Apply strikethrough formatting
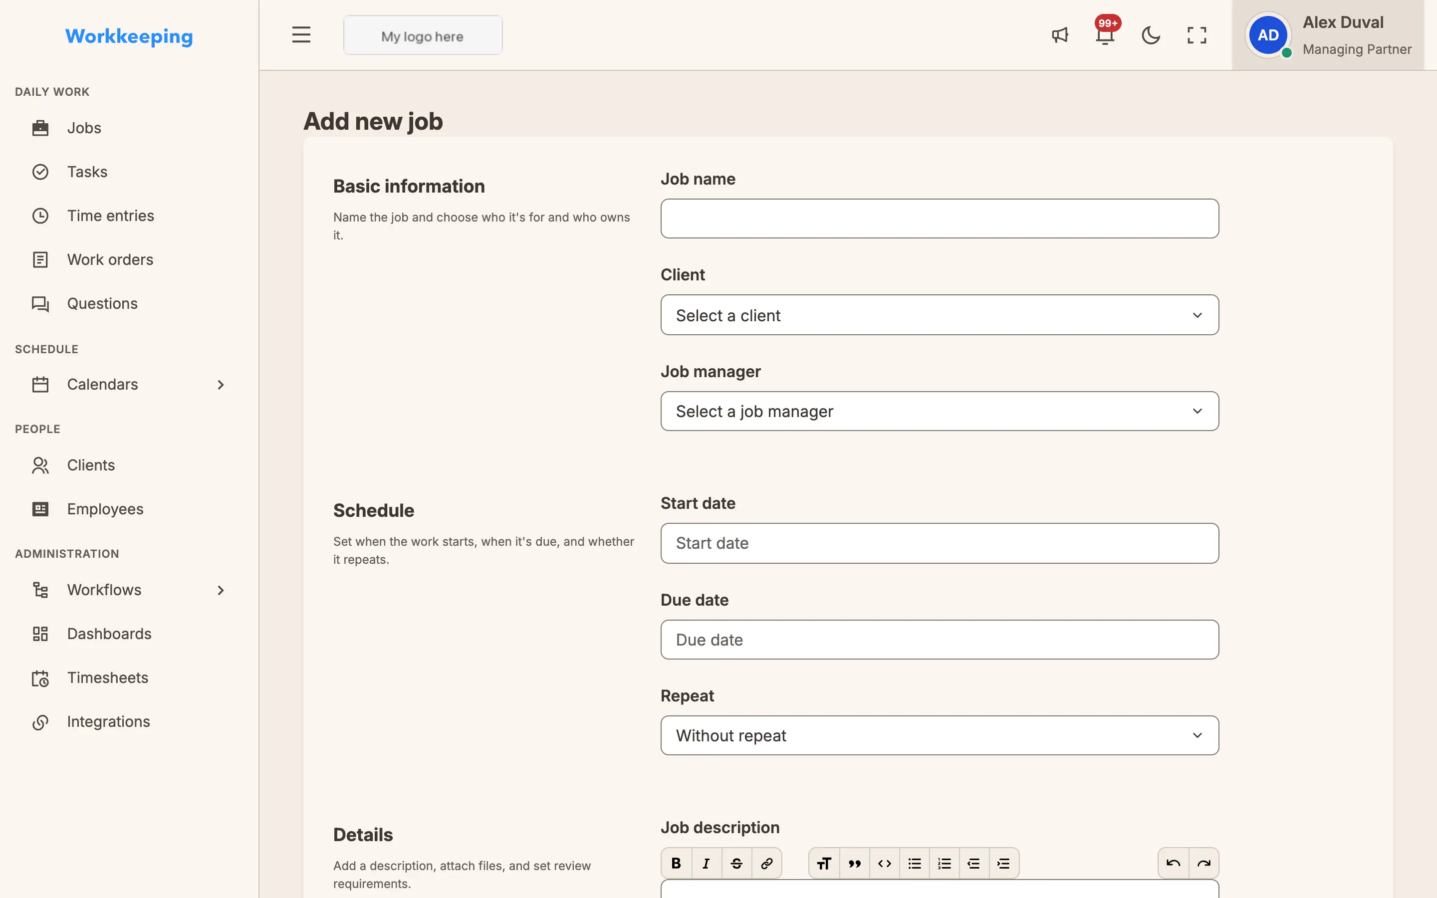 pyautogui.click(x=736, y=863)
